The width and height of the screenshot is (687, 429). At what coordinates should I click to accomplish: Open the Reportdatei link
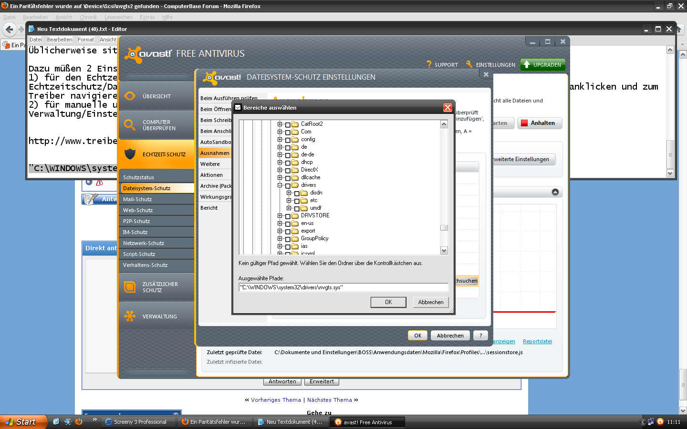[x=537, y=341]
